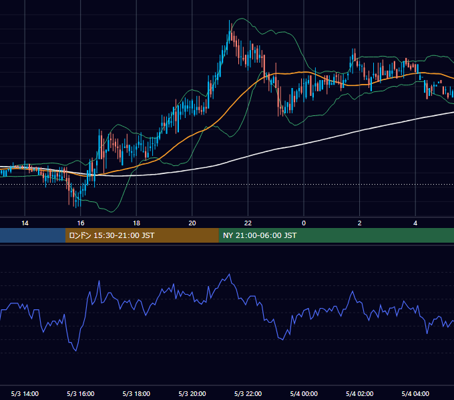The image size is (454, 400).
Task: Click the 5/4 00:00 date label
Action: 304,393
